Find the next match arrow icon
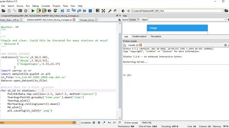229x128 pixels. [99, 123]
